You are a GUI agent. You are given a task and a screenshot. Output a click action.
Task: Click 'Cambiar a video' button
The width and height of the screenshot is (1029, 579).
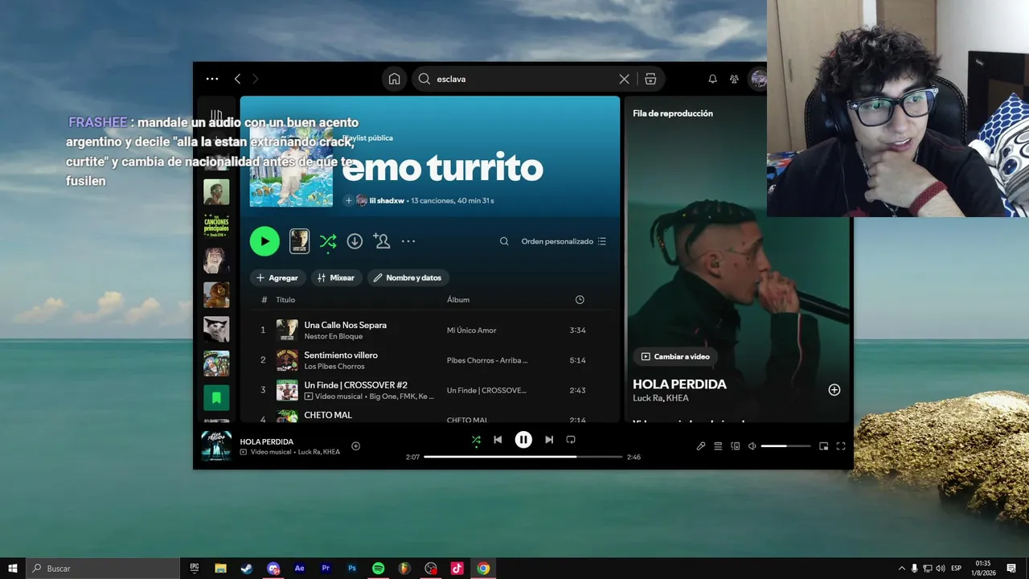(675, 356)
